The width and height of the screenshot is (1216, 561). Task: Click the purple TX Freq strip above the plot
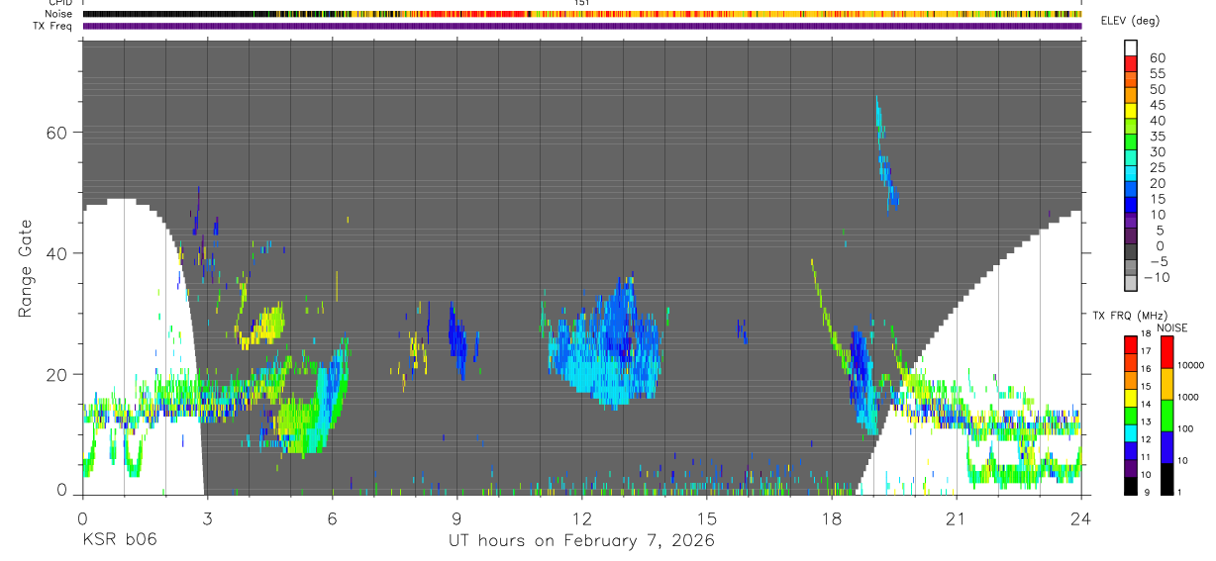(x=582, y=26)
